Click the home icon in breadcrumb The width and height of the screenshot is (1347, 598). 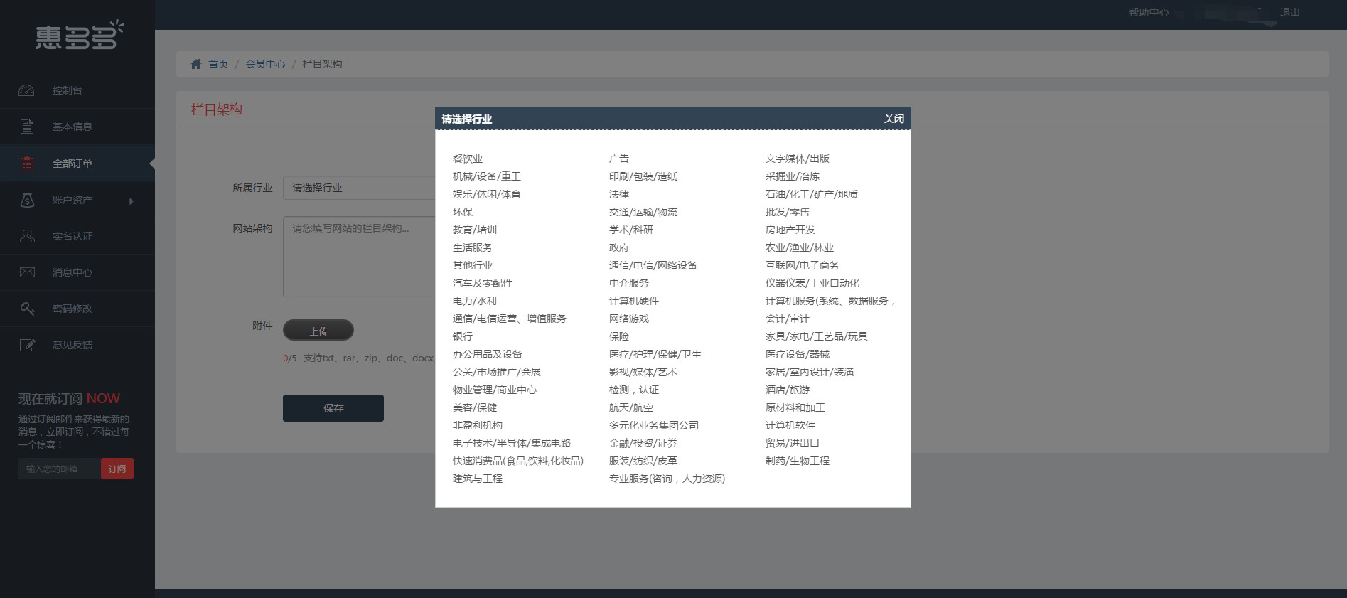click(x=196, y=64)
